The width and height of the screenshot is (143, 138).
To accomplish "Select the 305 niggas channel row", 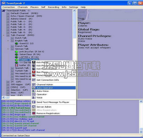I will coord(20,84).
